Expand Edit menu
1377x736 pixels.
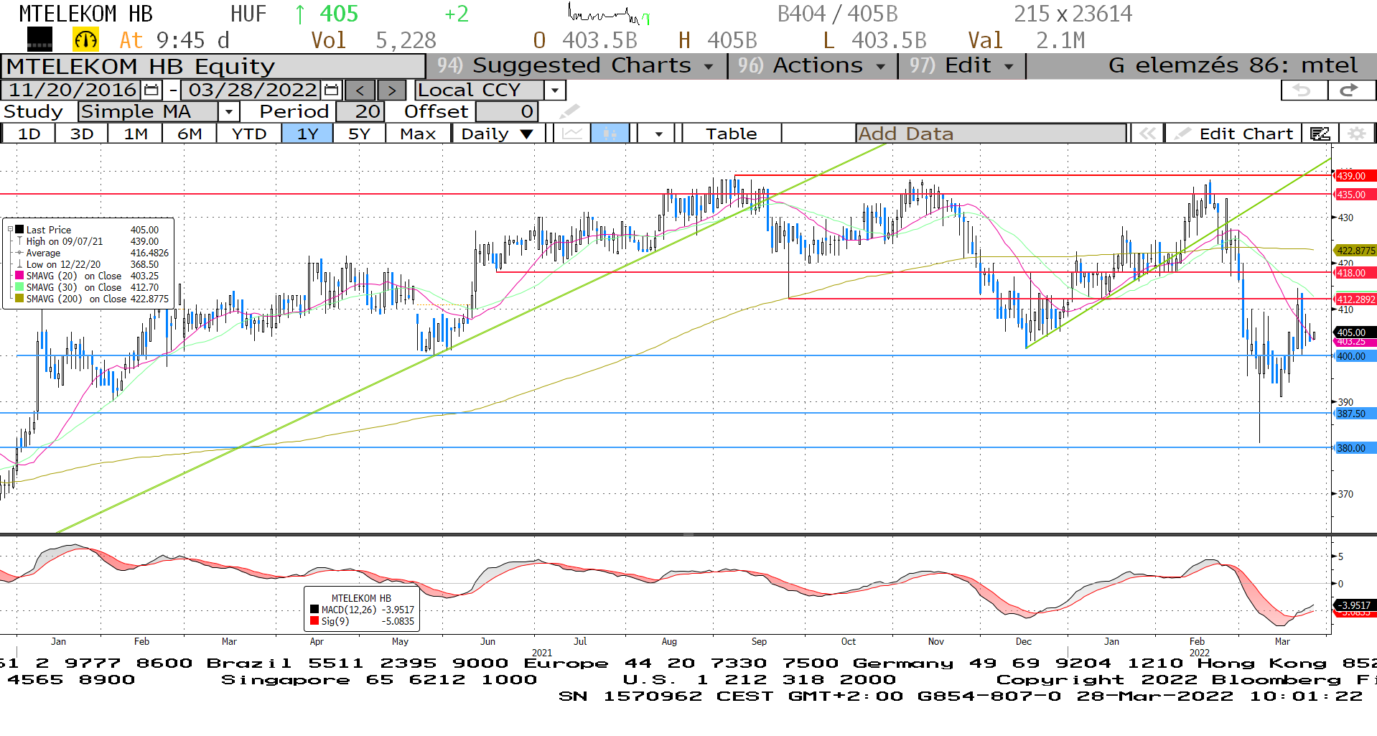(961, 65)
